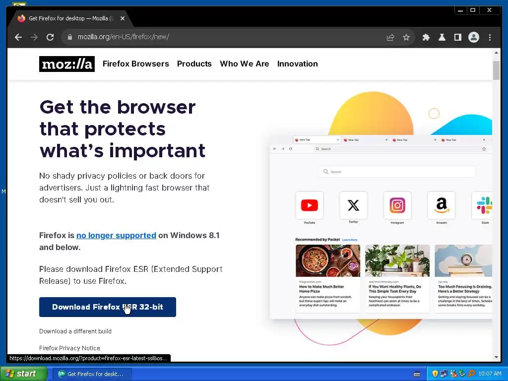This screenshot has width=508, height=381.
Task: Open the Firefox Privacy Notice link
Action: [x=69, y=348]
